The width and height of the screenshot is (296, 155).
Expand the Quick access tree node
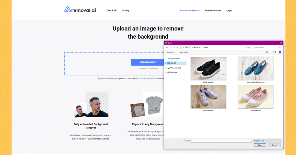(166, 59)
